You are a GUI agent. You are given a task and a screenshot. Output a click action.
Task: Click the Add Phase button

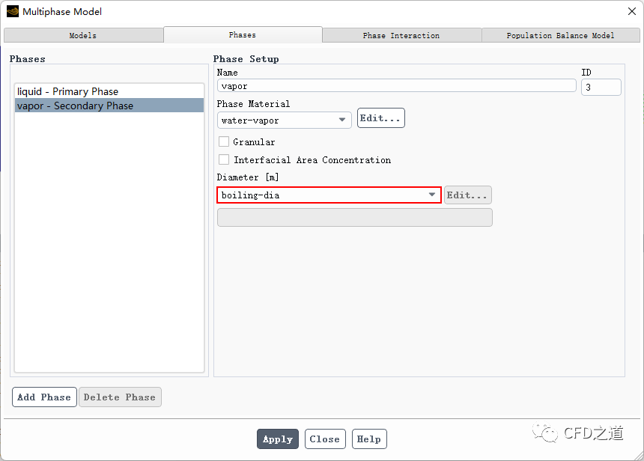(x=44, y=397)
